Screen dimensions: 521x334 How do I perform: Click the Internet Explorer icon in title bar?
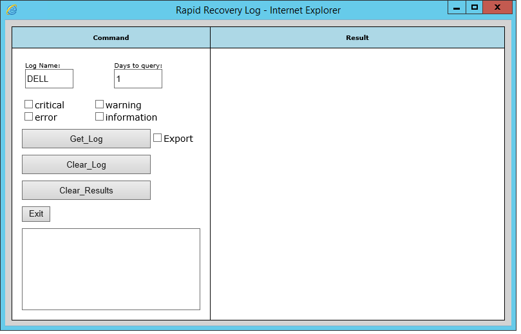point(12,10)
